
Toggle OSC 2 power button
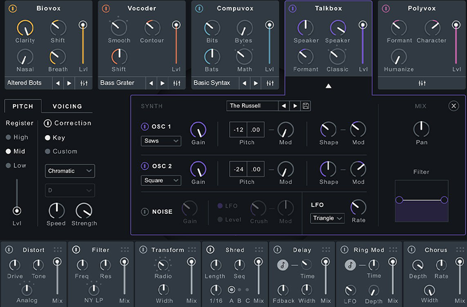point(144,166)
